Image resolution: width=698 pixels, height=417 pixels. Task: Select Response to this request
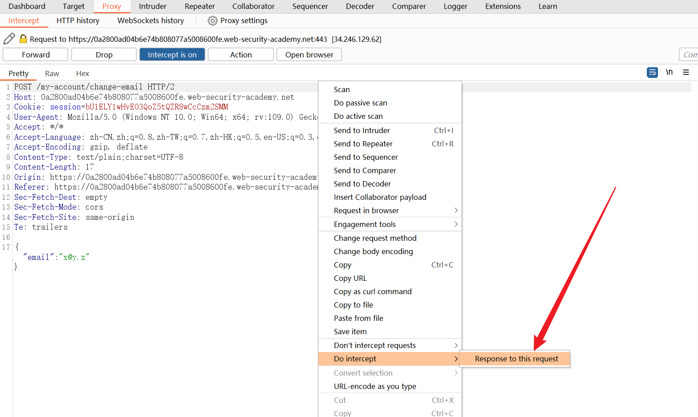click(516, 359)
